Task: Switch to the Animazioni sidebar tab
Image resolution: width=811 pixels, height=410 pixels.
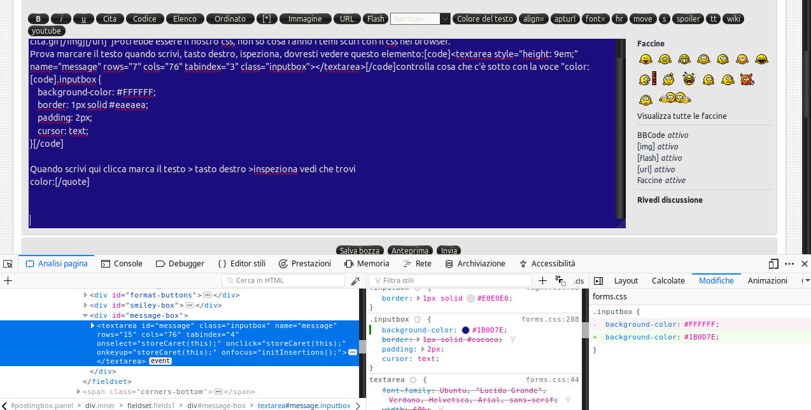Action: click(x=767, y=280)
